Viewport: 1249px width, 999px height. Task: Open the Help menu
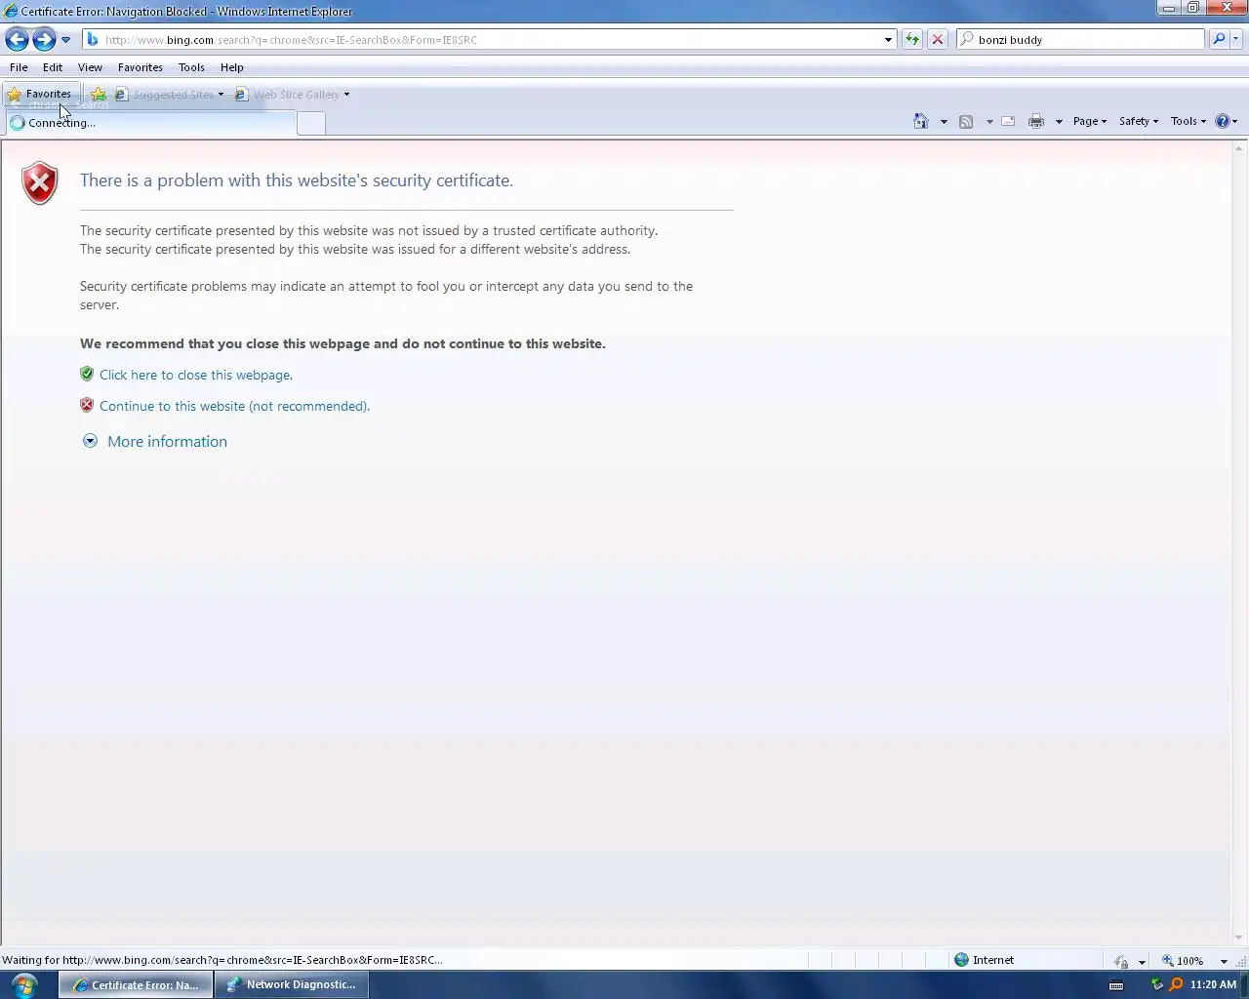click(x=232, y=67)
